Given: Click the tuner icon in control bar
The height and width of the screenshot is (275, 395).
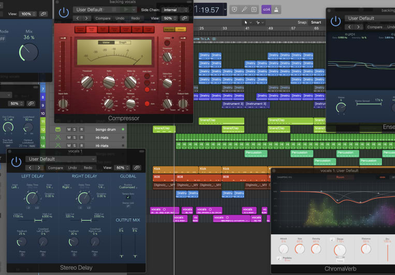Looking at the screenshot, I should point(244,9).
